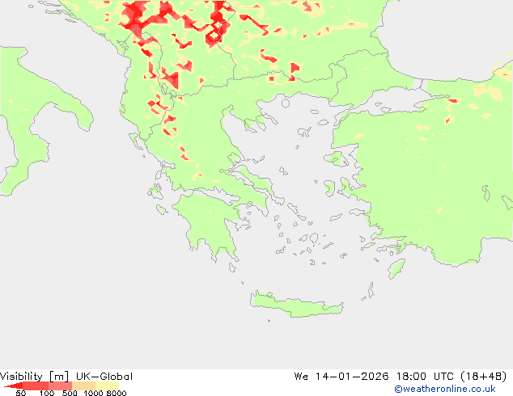
Task: Pick the bright red 50–100 legend swatch
Action: pos(36,385)
